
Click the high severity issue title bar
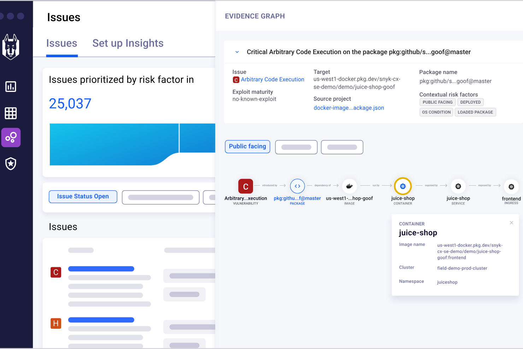click(101, 320)
